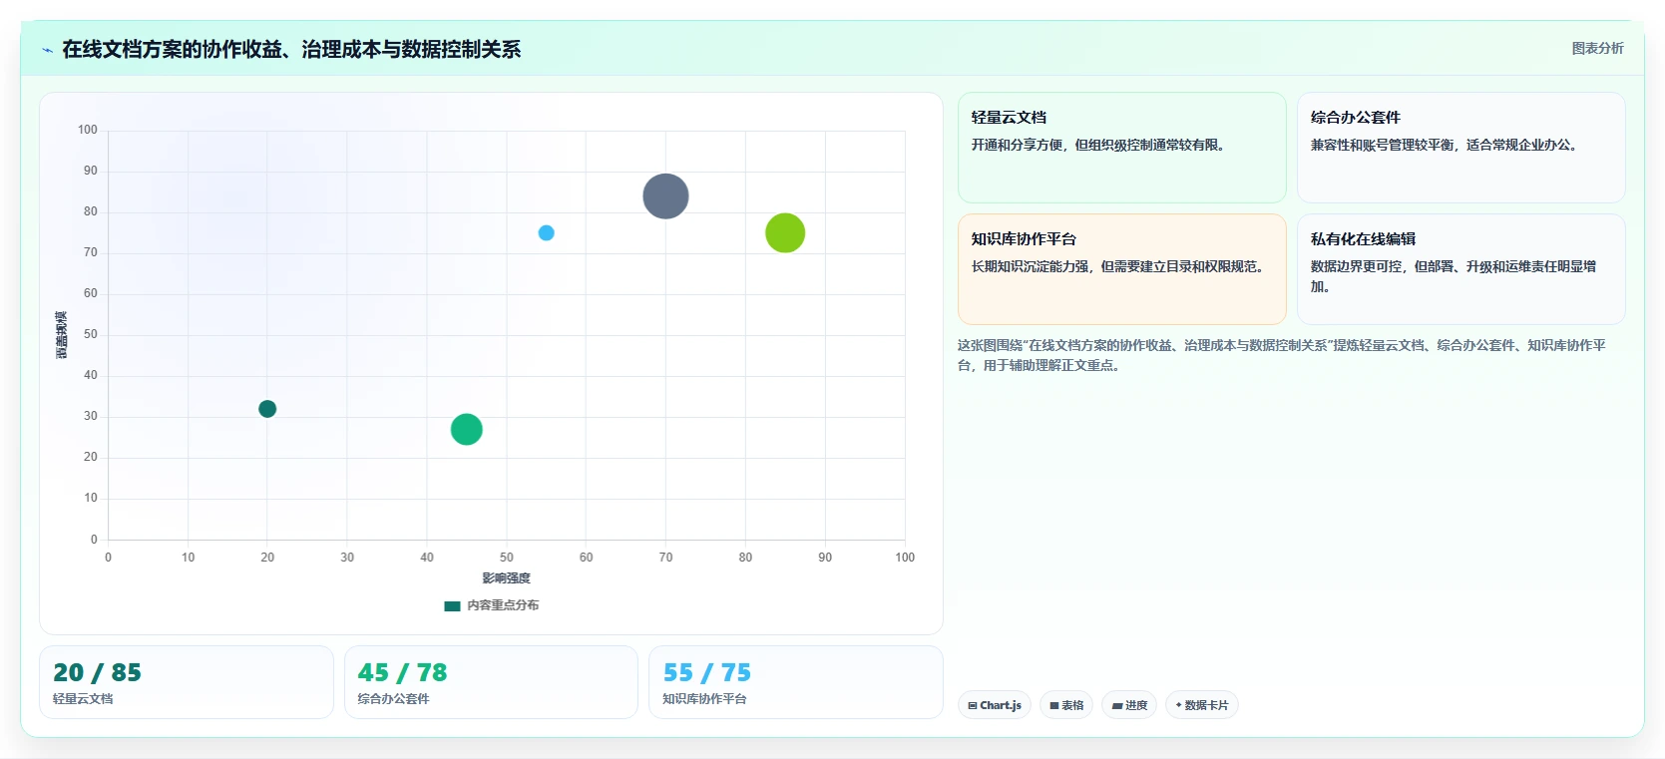Select the dark teal bubble at x 20

[267, 409]
